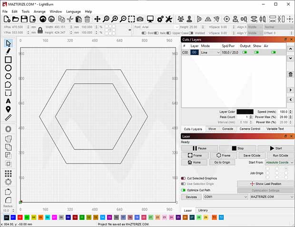Open Settings gears icon

click(160, 19)
